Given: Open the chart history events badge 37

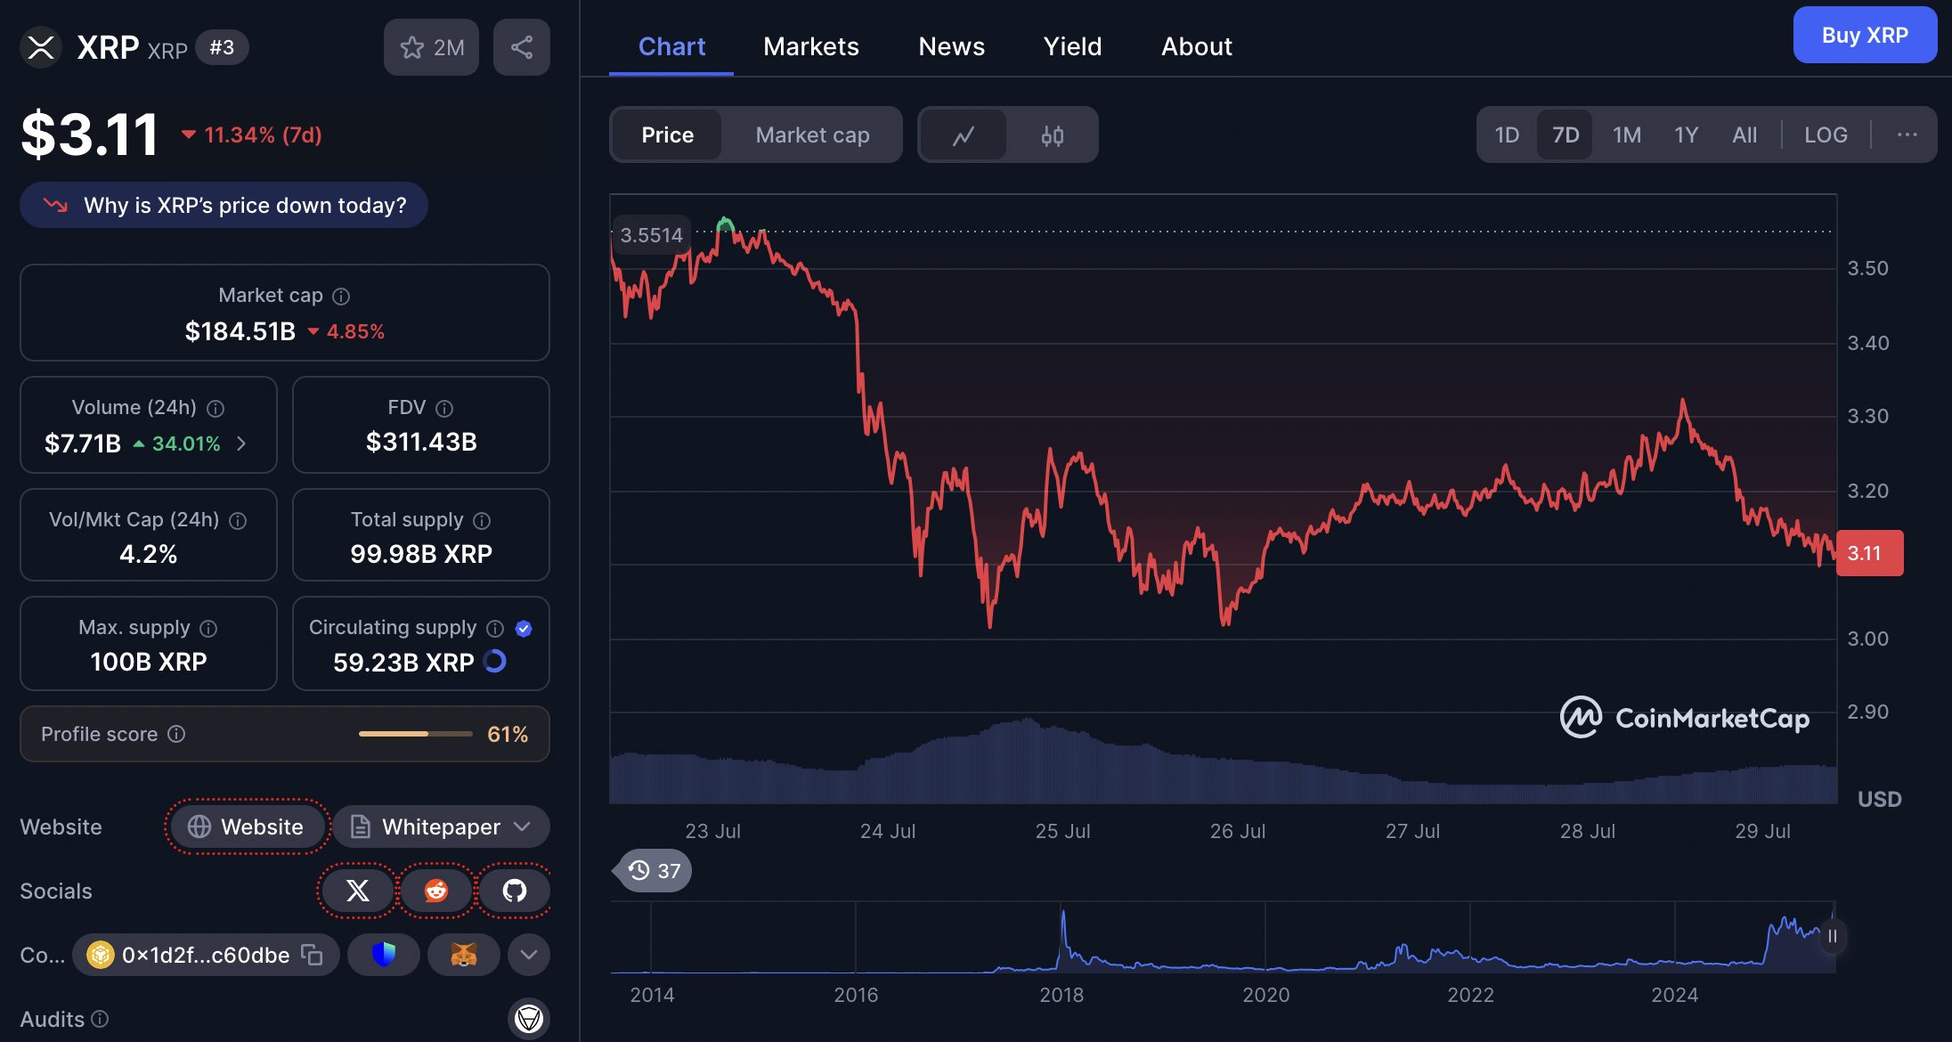Looking at the screenshot, I should [653, 871].
